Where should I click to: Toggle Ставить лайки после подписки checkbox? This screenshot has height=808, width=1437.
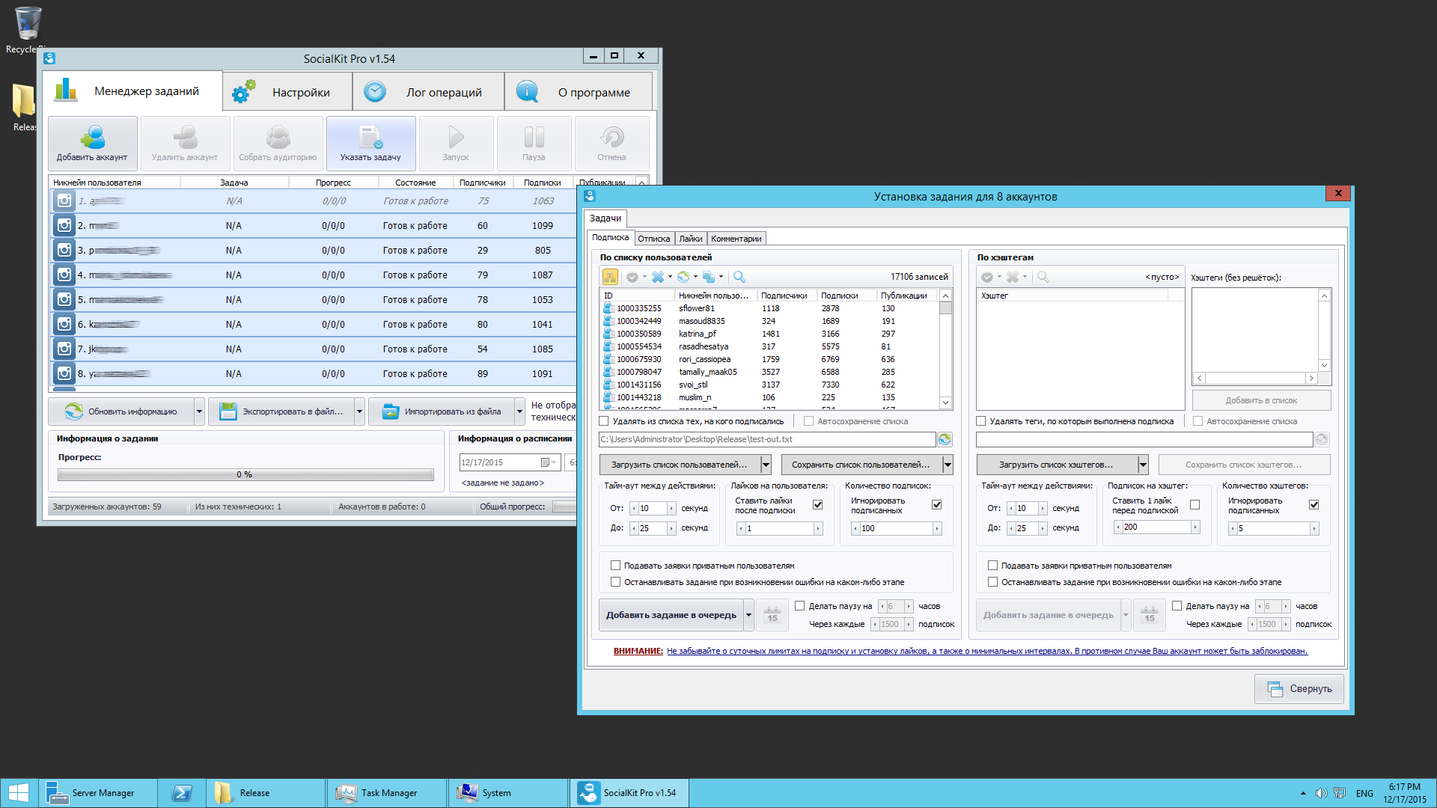pyautogui.click(x=817, y=504)
